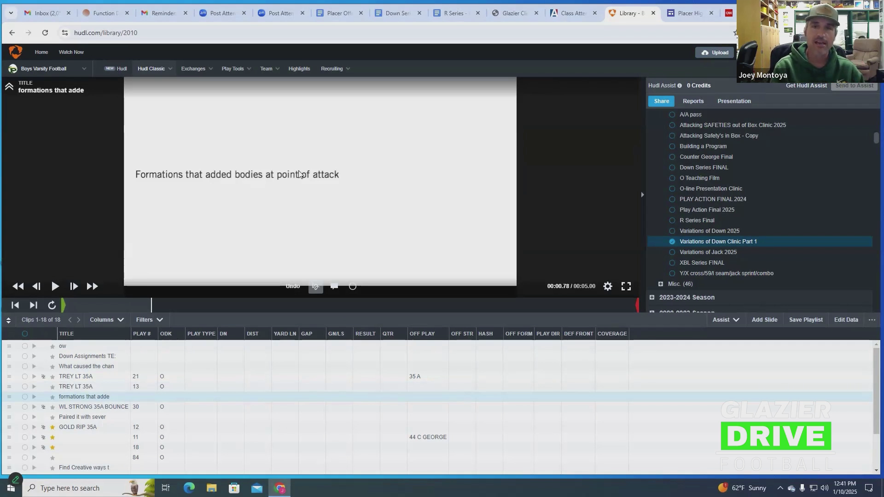Click the loop/replay clip icon
The height and width of the screenshot is (497, 884).
(x=52, y=305)
